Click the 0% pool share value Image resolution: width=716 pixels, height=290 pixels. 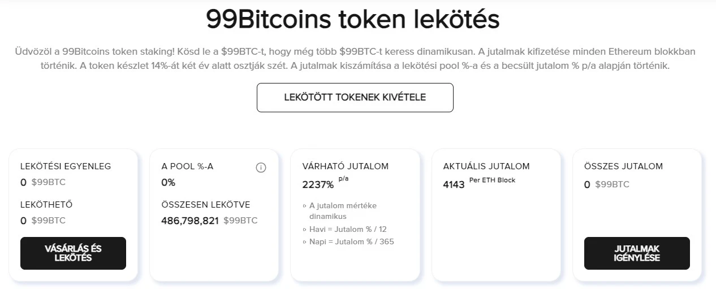tap(168, 183)
